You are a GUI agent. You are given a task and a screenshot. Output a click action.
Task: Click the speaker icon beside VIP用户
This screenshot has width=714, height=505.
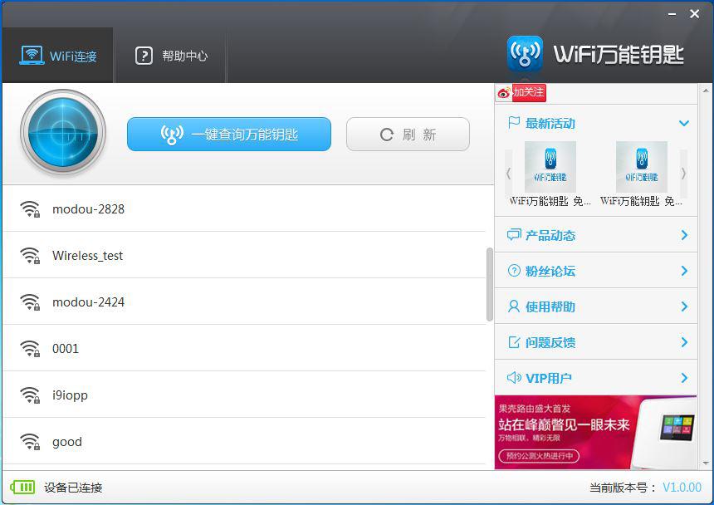[514, 377]
